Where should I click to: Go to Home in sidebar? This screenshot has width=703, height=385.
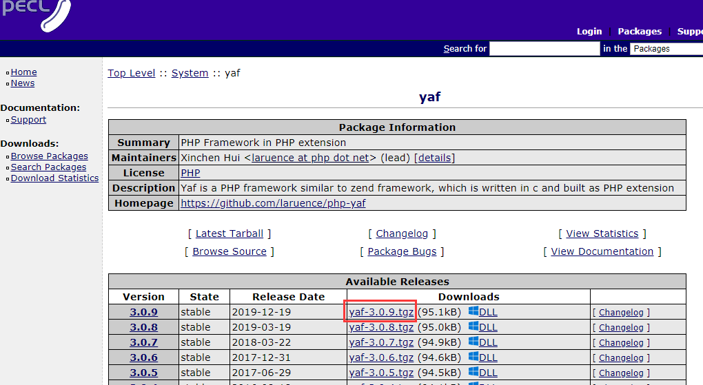pos(23,72)
